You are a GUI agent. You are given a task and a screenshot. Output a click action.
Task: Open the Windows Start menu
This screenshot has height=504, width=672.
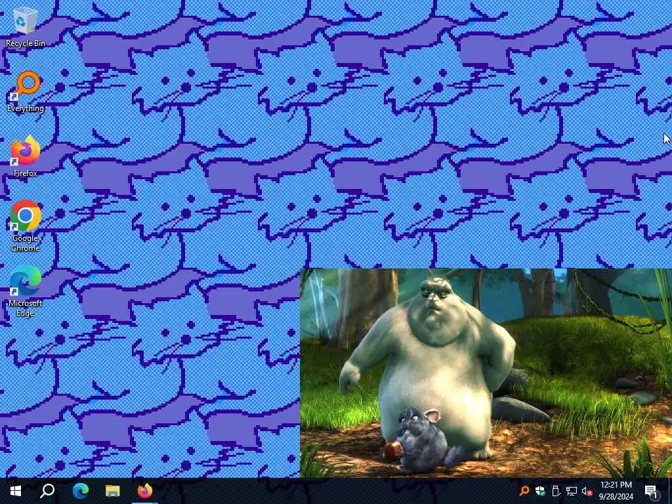[16, 491]
